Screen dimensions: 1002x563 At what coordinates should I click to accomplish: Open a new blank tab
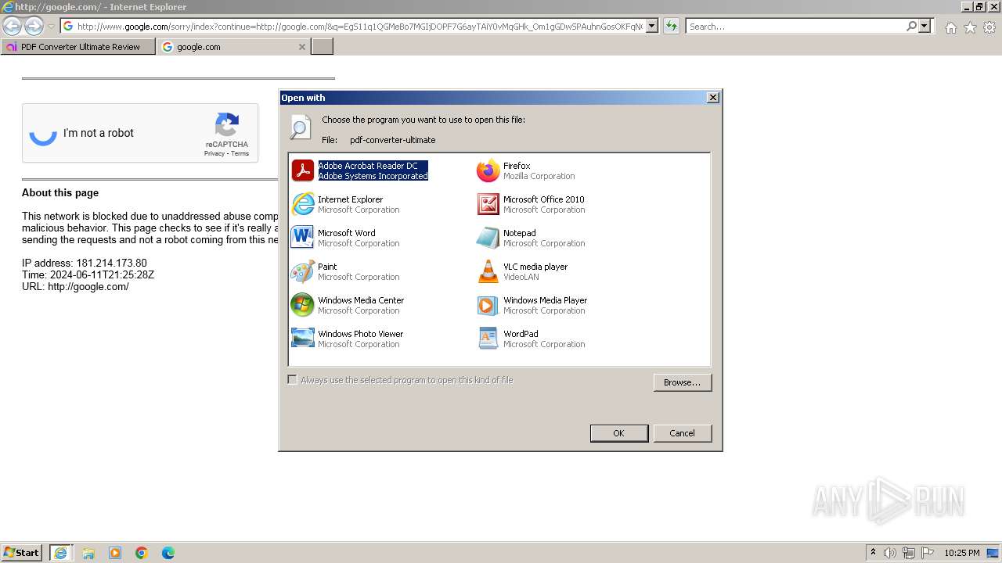(x=323, y=47)
